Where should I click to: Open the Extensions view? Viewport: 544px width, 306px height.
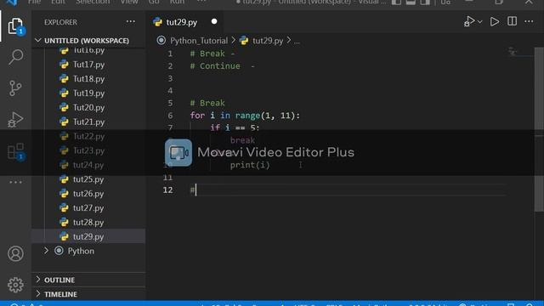click(x=15, y=151)
